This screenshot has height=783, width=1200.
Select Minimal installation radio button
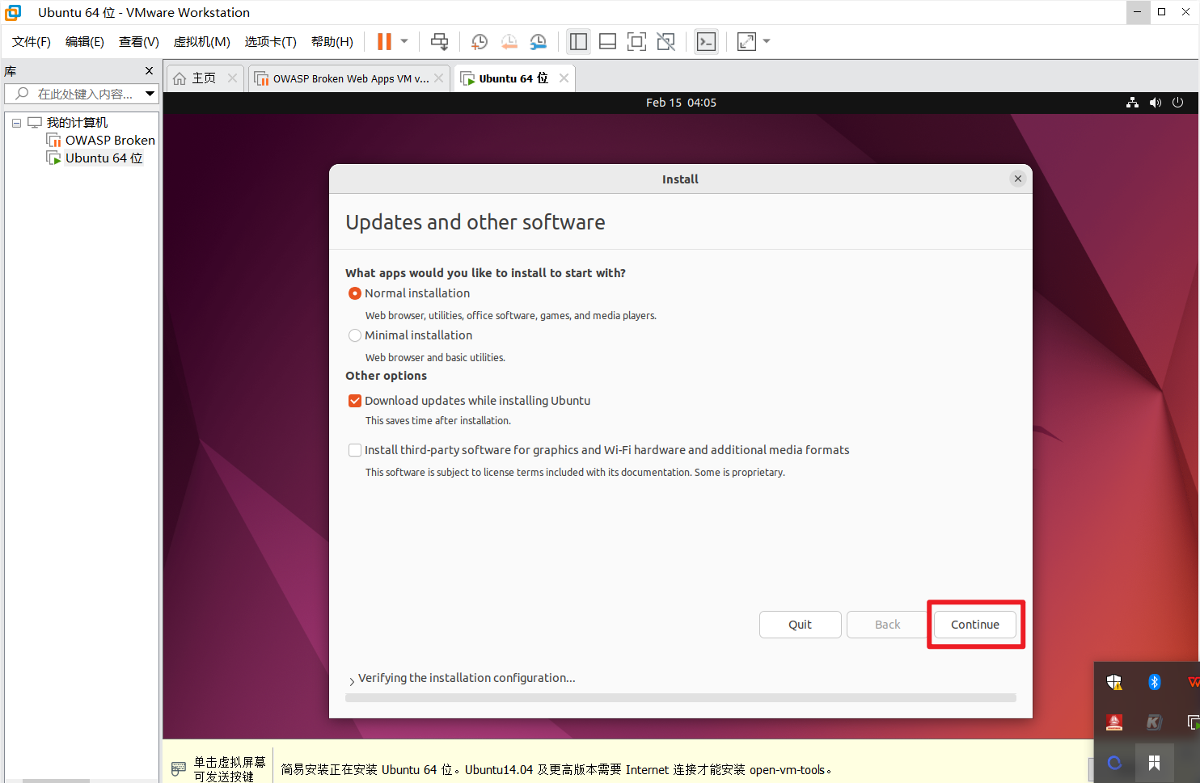pos(355,335)
